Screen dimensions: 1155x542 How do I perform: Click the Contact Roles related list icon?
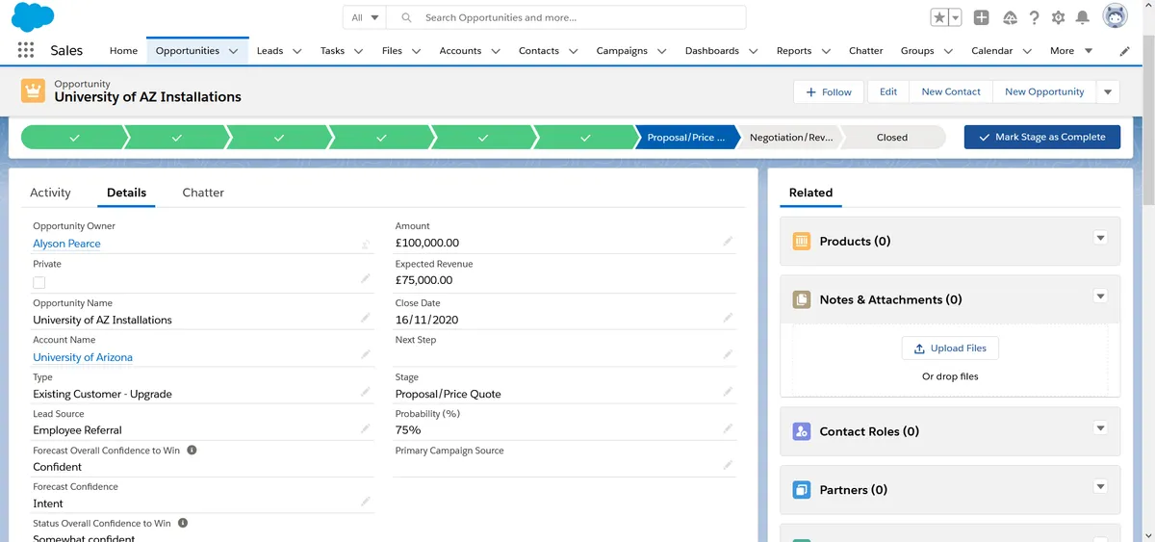(802, 431)
